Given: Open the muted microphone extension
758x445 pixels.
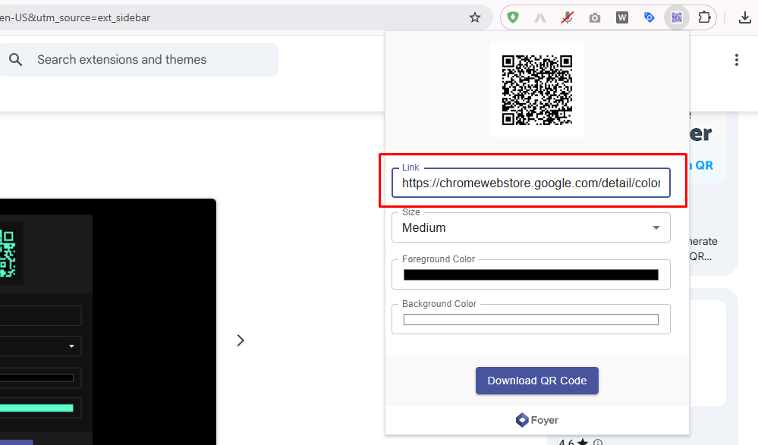Looking at the screenshot, I should coord(567,18).
